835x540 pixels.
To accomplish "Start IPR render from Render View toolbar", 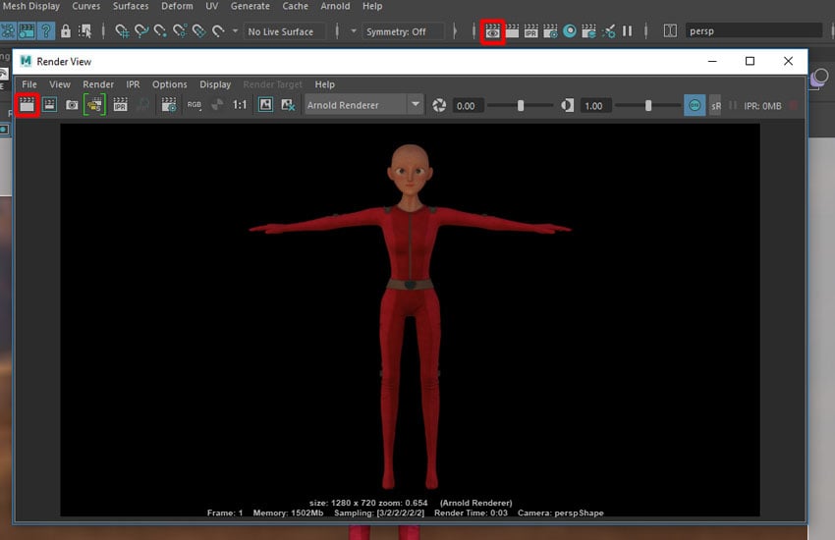I will (120, 104).
